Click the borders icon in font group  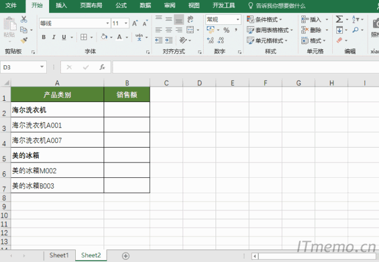[84, 37]
